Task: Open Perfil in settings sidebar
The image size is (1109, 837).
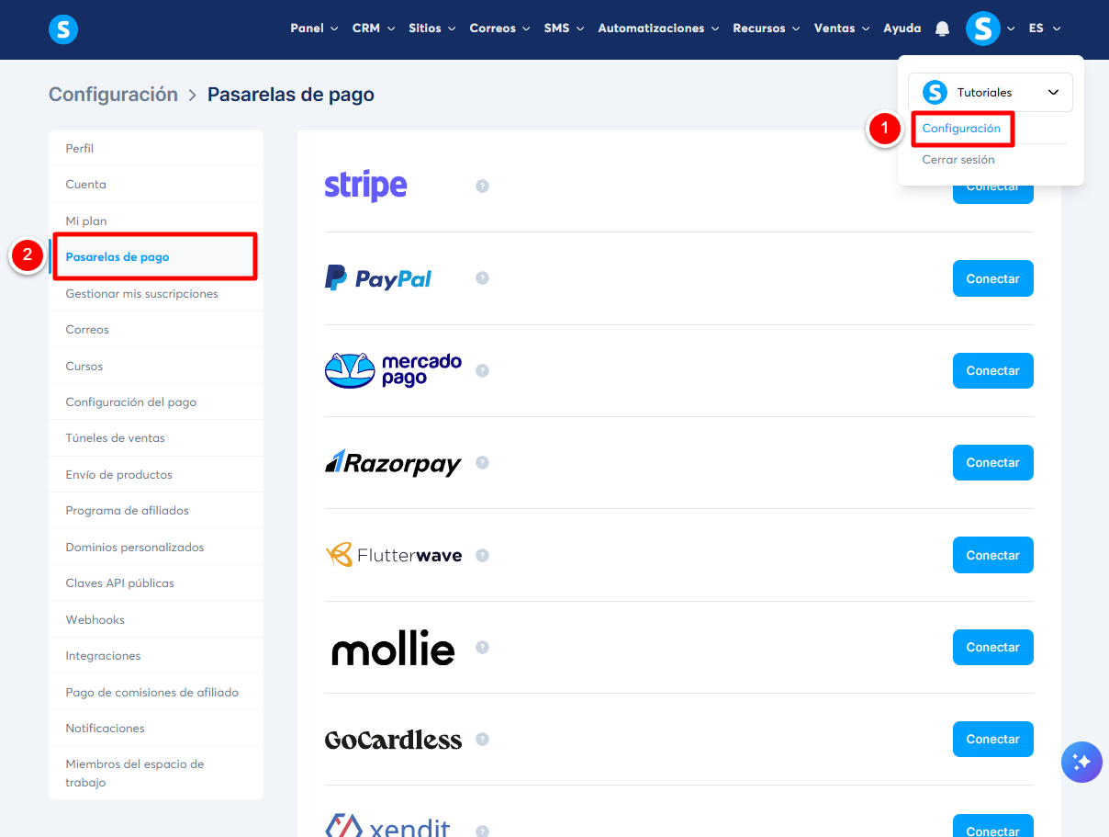Action: click(156, 148)
